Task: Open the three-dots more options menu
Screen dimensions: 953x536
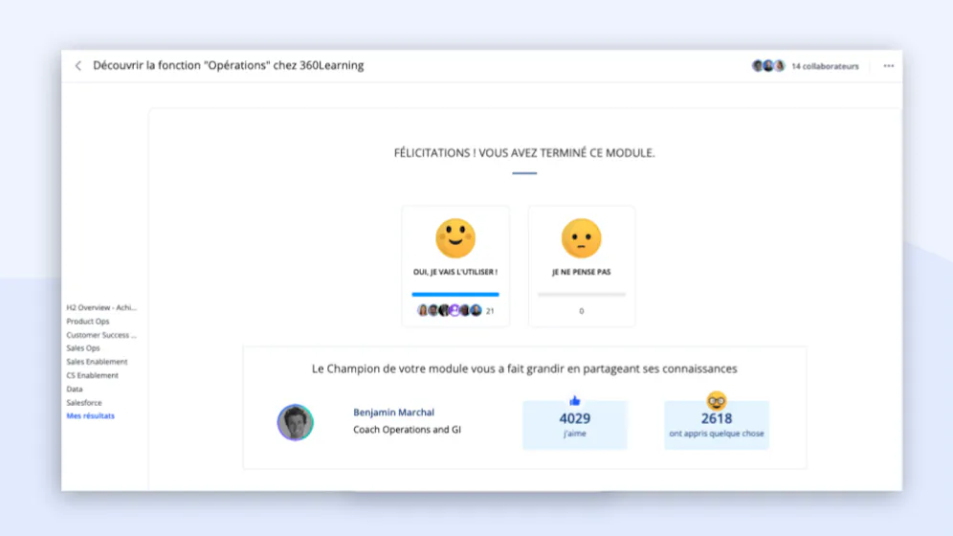Action: click(x=889, y=66)
